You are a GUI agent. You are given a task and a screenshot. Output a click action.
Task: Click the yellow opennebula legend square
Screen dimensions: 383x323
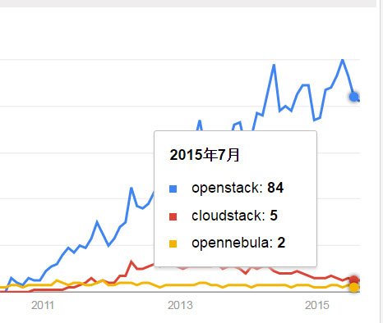coord(173,243)
